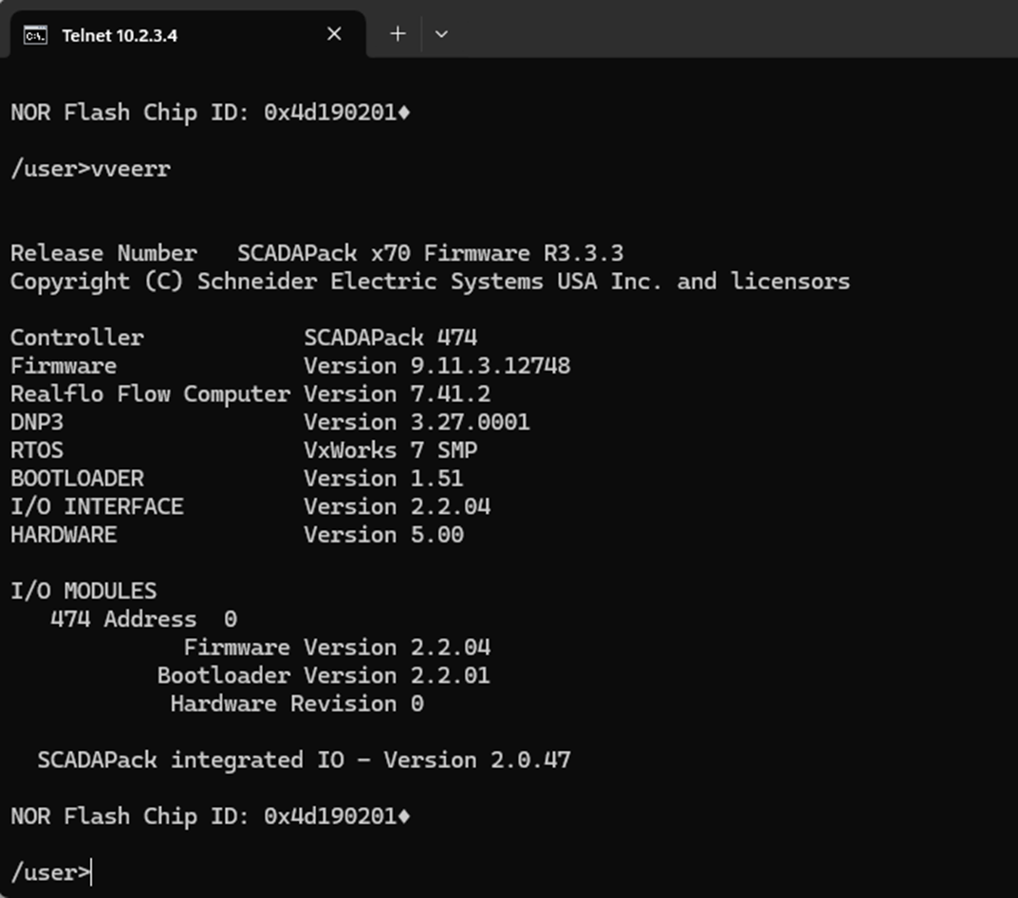The image size is (1018, 898).
Task: Click the SCADAPack integrated IO version line
Action: coord(304,761)
